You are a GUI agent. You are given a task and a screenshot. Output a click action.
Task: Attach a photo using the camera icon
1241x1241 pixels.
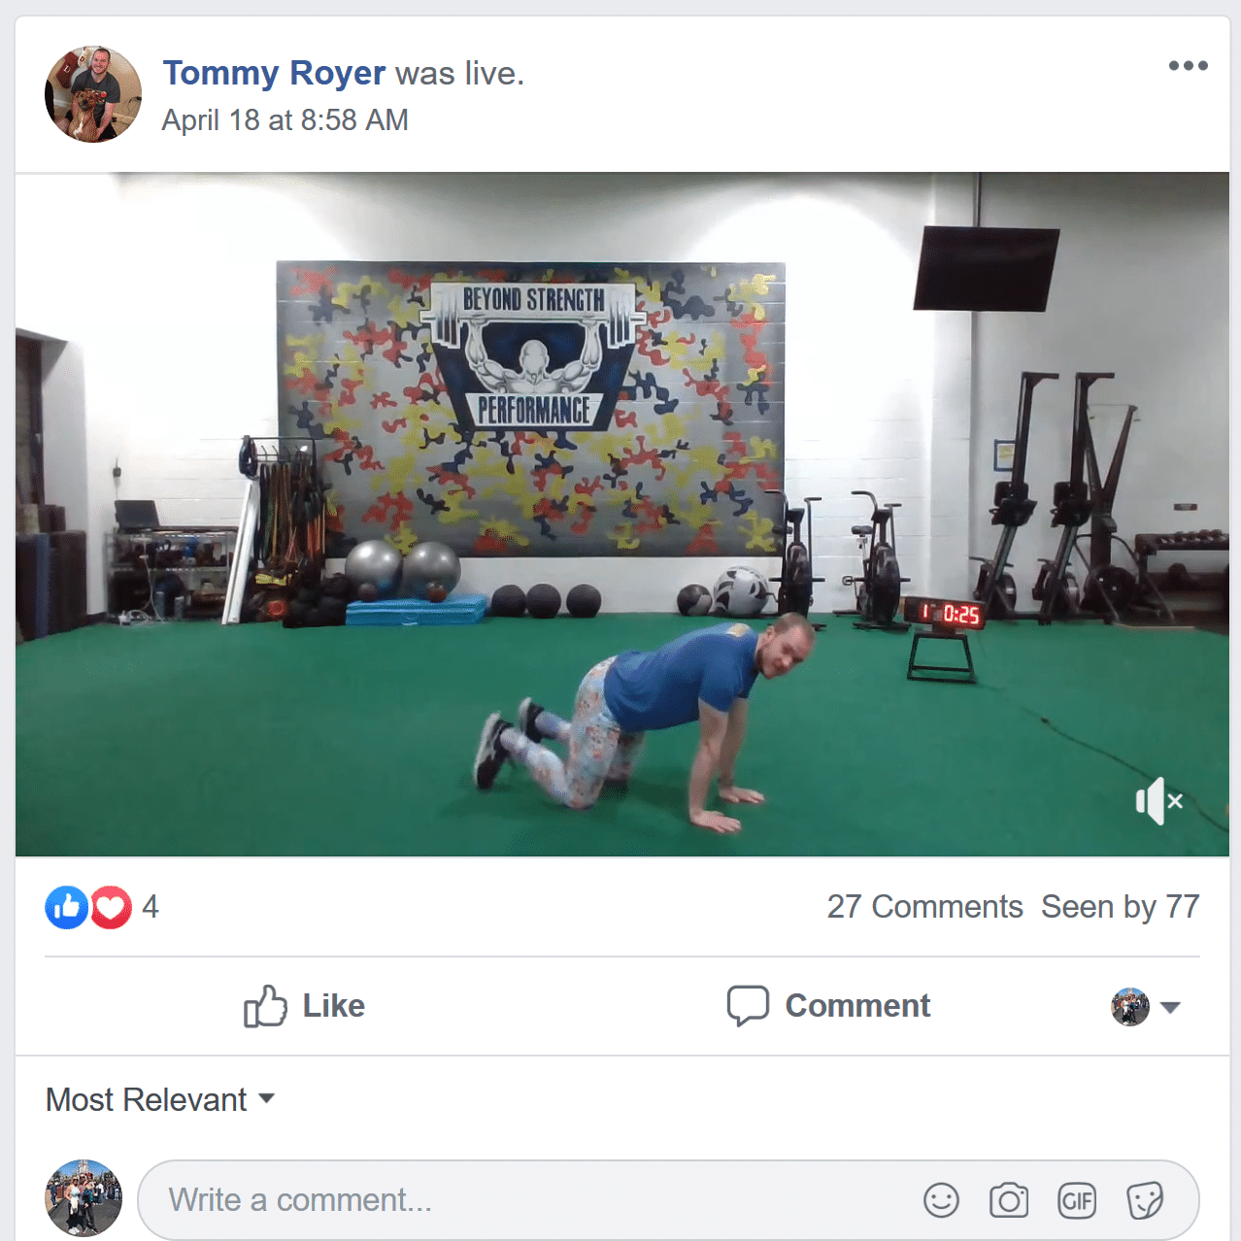pos(1009,1200)
